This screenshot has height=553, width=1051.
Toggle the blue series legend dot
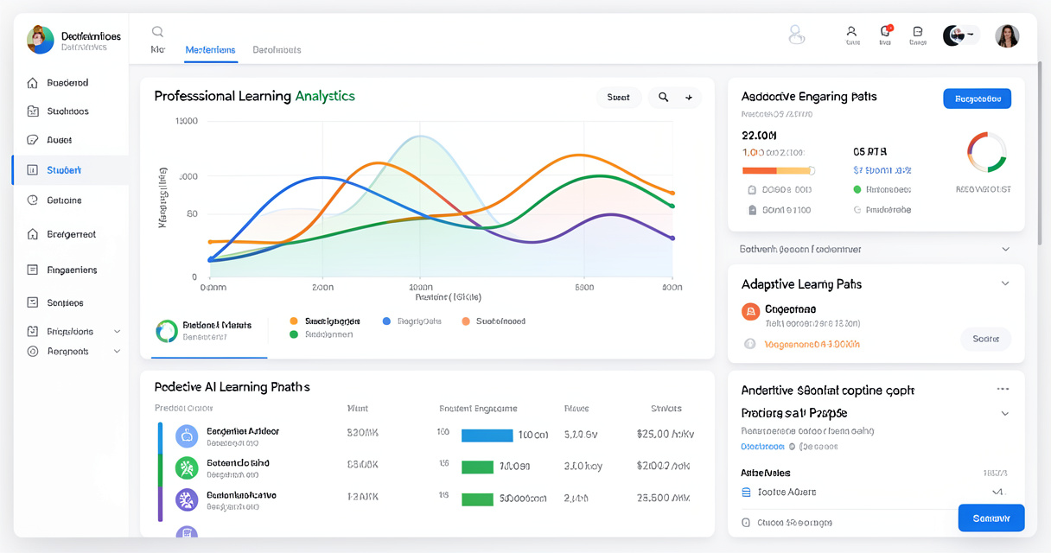pyautogui.click(x=386, y=321)
